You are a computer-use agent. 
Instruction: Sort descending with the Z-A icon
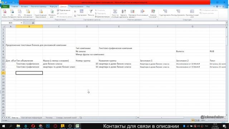[x=75, y=16]
